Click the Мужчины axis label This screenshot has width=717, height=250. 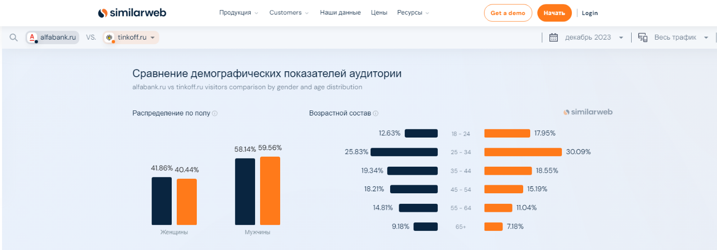[x=258, y=232]
